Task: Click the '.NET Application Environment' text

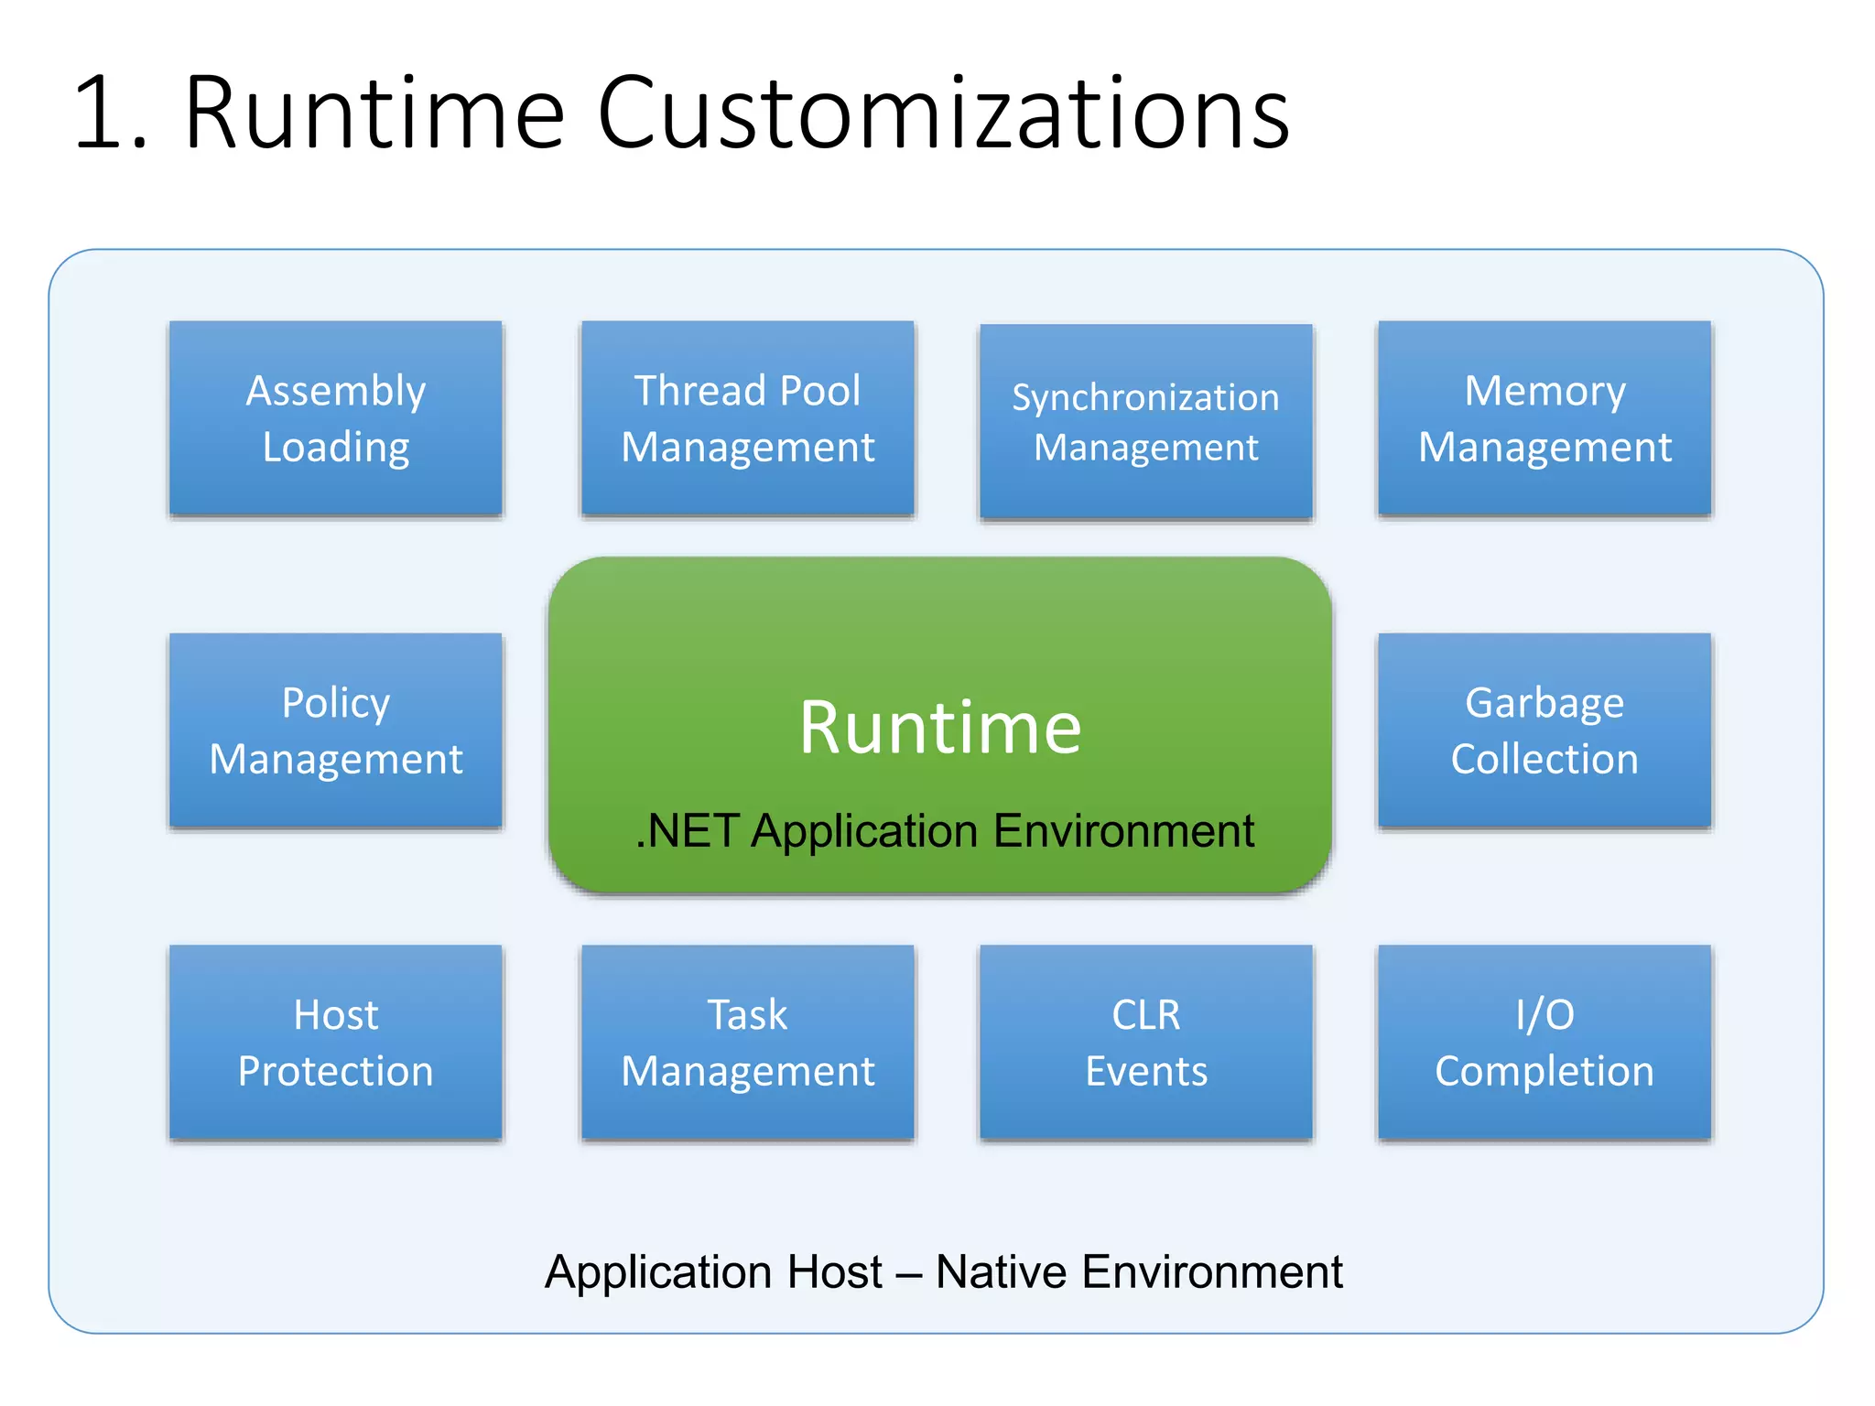Action: (945, 831)
